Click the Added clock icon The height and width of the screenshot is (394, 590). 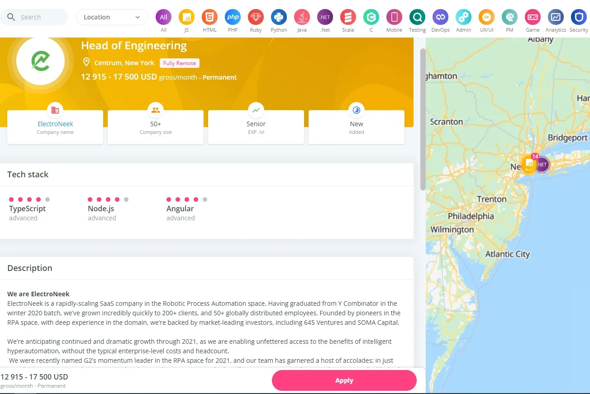357,110
